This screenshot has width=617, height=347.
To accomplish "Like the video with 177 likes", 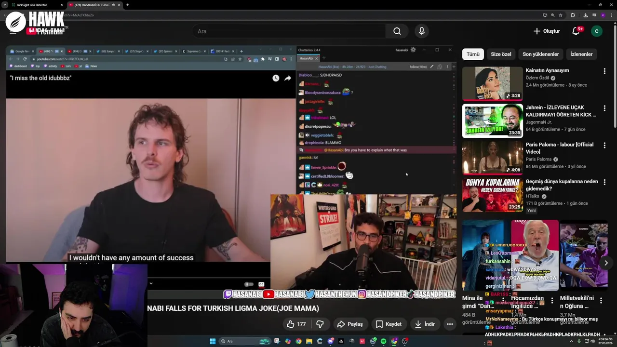I will tap(296, 324).
